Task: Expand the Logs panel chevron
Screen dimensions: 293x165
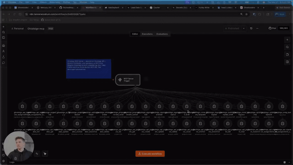Action: [x=289, y=162]
